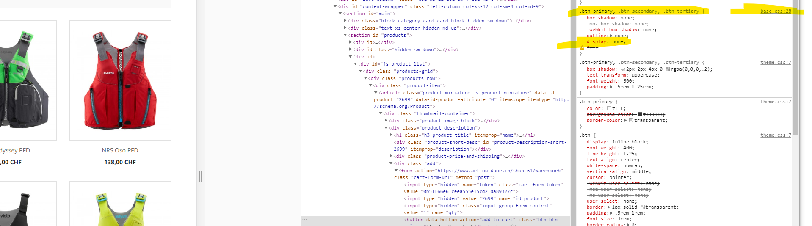Click the line-height: 1.25 declaration
812x226 pixels.
click(x=612, y=154)
